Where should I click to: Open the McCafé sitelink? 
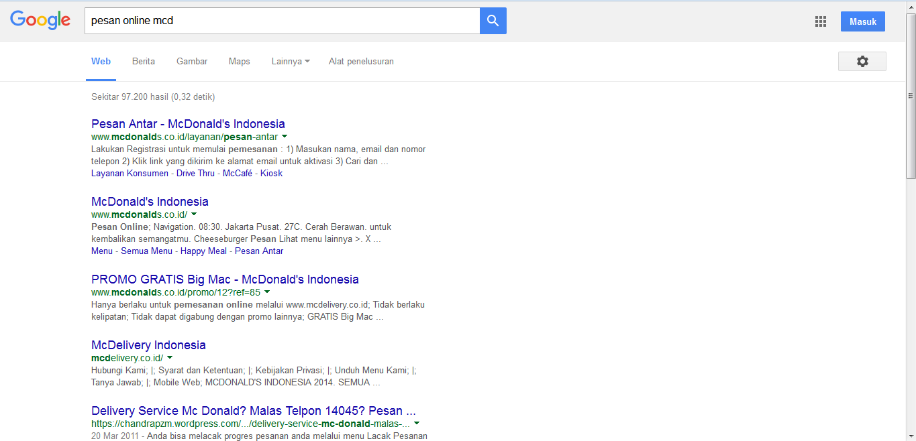(x=238, y=174)
